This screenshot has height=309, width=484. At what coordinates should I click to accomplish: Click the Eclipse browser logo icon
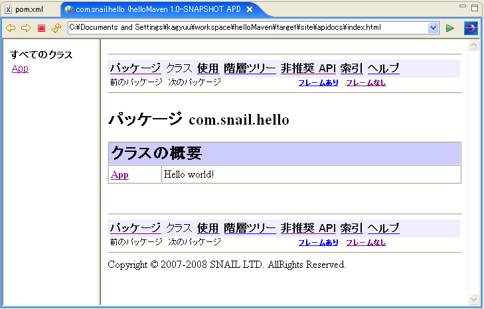pos(471,28)
